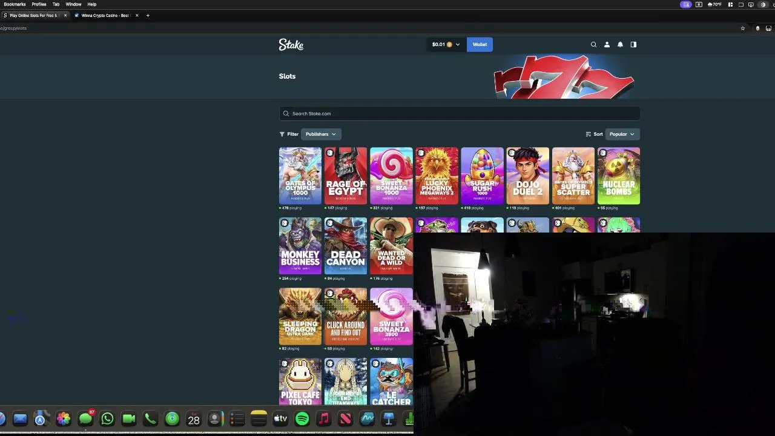The image size is (775, 436).
Task: Open News from the Dock
Action: coord(345,418)
